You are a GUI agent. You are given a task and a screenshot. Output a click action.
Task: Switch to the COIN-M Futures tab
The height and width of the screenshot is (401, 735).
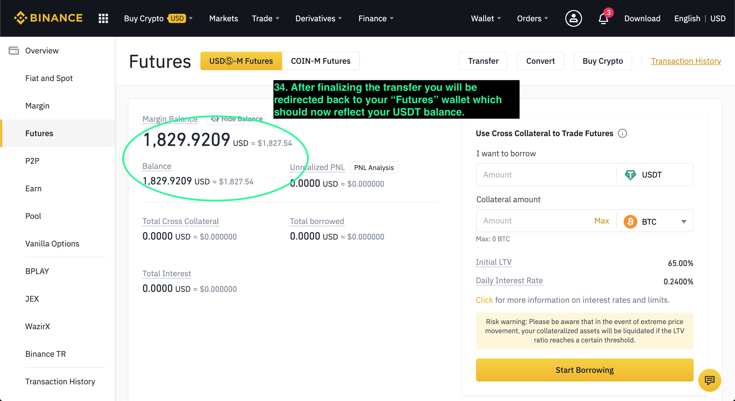pyautogui.click(x=321, y=61)
